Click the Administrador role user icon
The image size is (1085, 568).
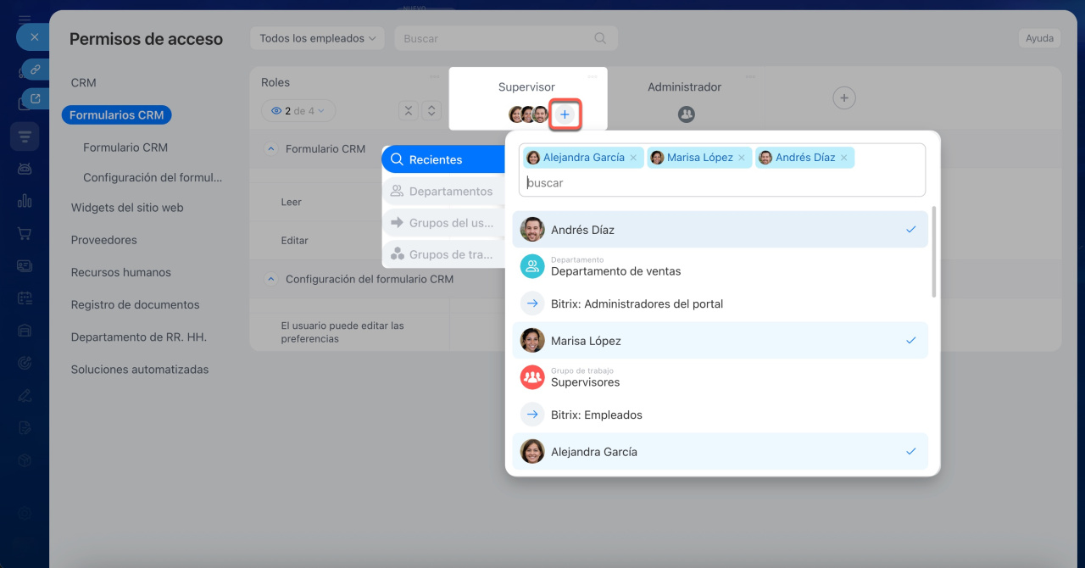(686, 114)
